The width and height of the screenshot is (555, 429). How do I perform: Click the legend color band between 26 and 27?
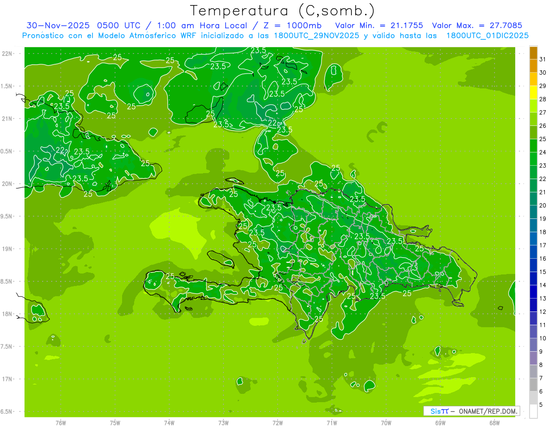click(x=533, y=119)
